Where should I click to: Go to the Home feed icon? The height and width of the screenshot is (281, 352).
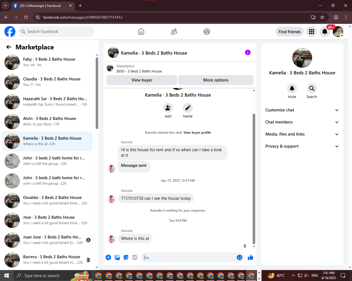[x=141, y=32]
